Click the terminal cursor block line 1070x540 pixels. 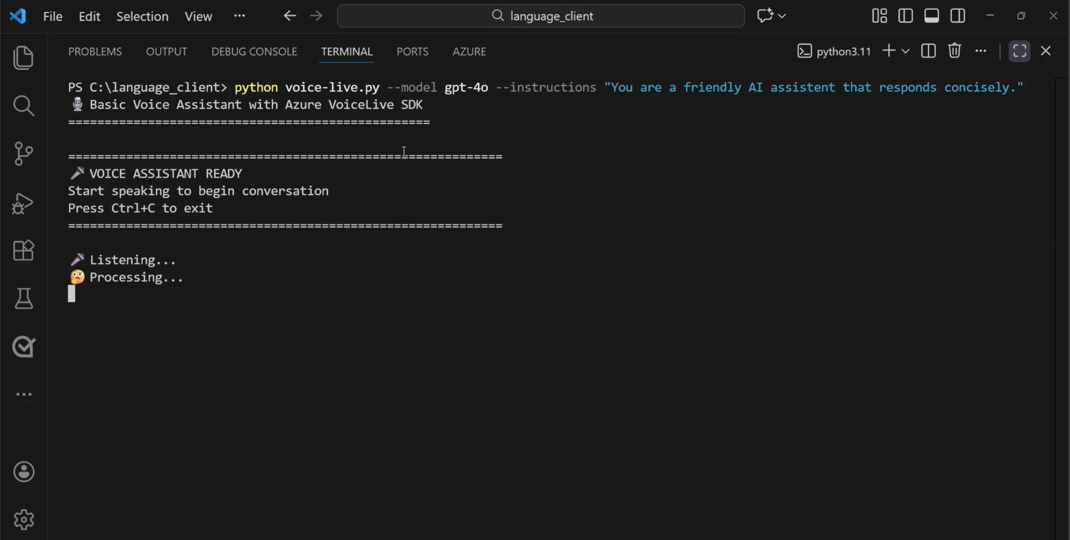click(x=72, y=294)
